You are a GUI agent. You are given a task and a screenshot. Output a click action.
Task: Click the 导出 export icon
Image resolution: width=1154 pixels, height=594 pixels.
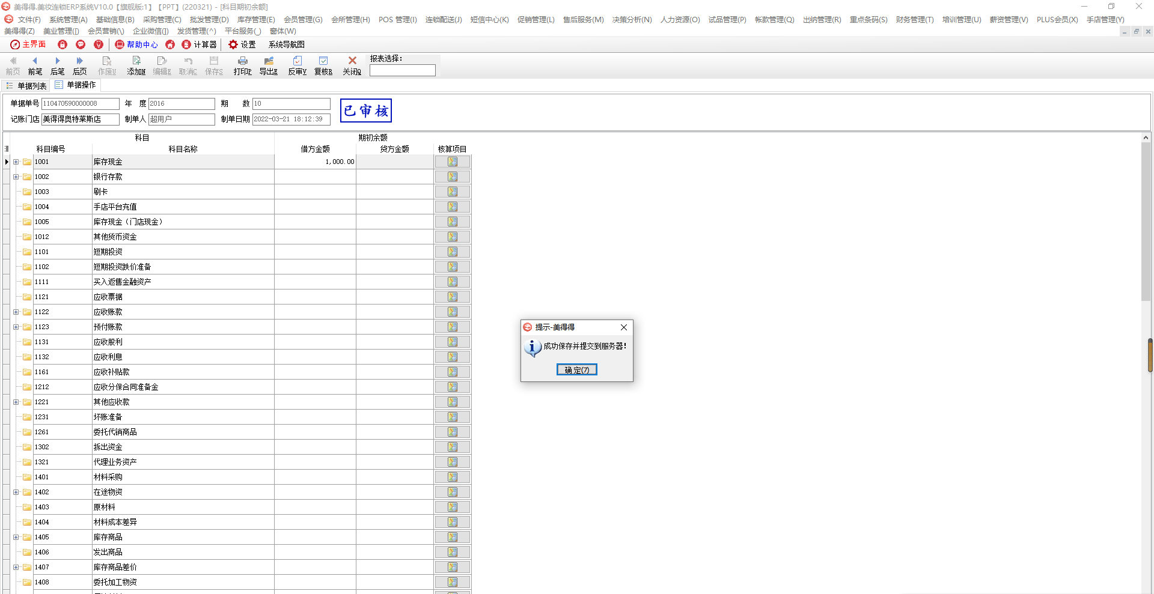pos(269,61)
